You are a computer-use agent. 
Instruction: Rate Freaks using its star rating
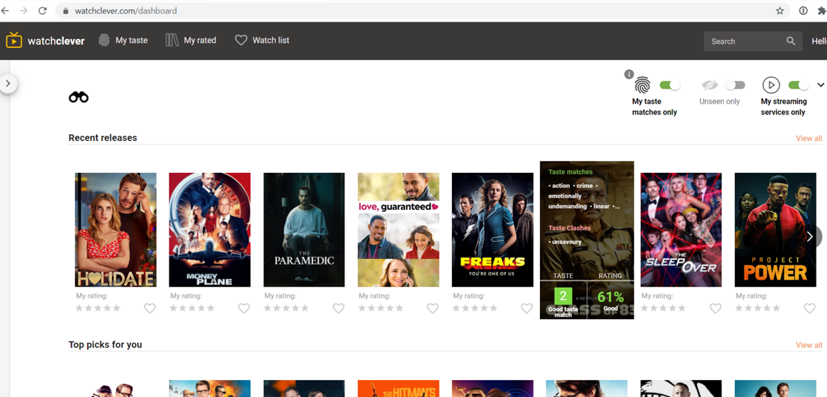point(475,308)
